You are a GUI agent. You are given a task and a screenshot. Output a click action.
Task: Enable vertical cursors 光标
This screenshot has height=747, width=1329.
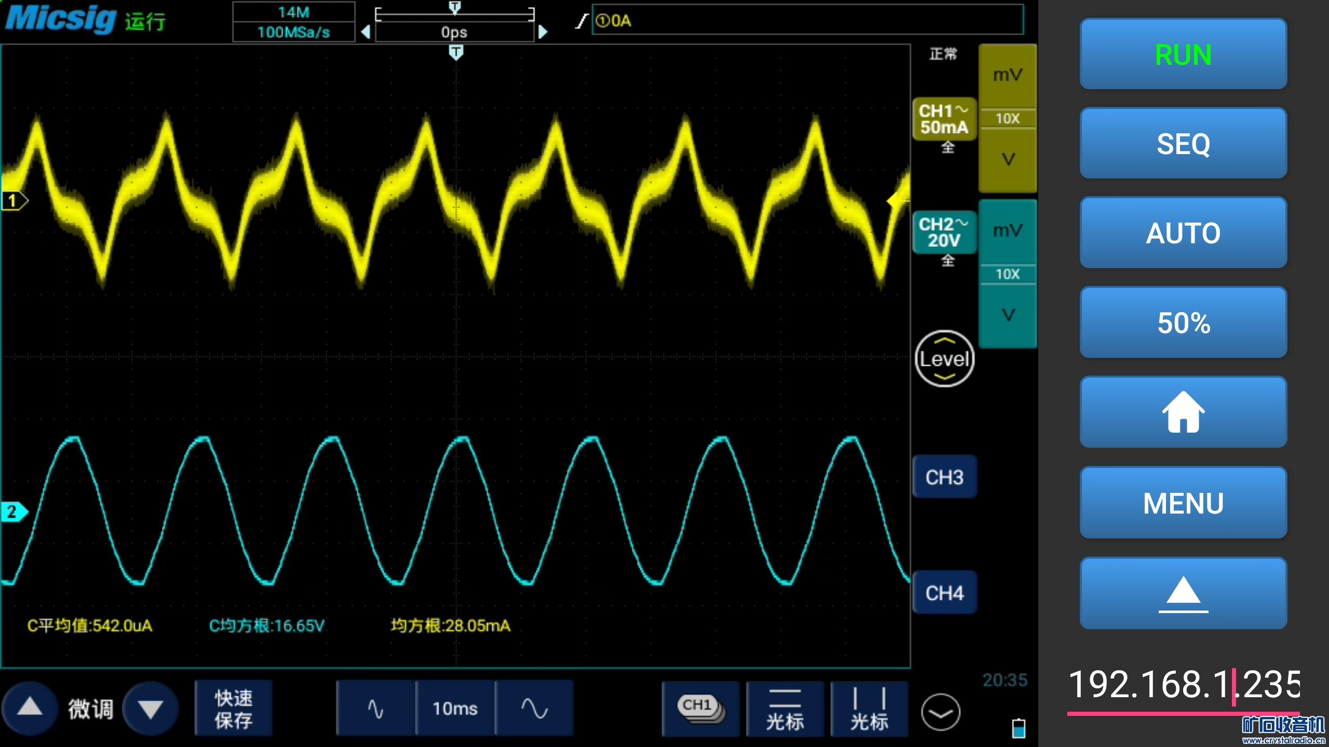point(870,709)
